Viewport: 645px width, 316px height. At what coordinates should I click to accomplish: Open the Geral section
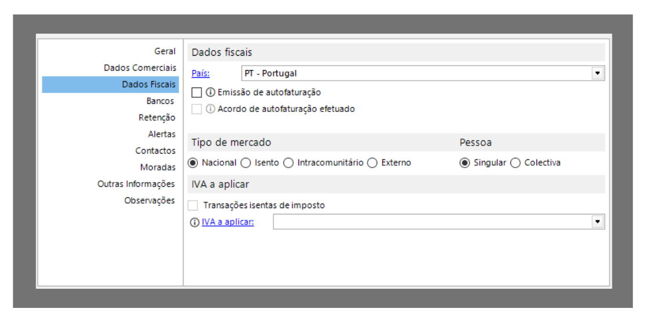(x=165, y=52)
